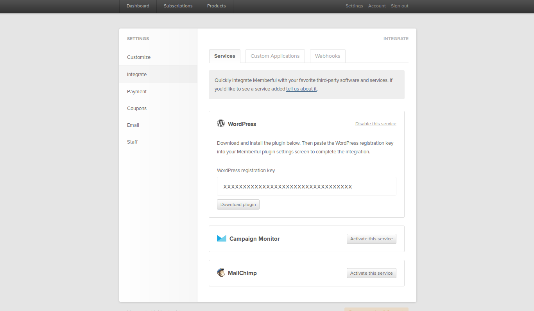
Task: Open Settings from the top bar
Action: [354, 6]
